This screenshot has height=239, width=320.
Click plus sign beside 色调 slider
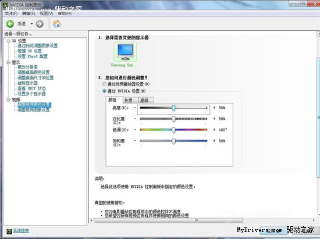click(214, 130)
